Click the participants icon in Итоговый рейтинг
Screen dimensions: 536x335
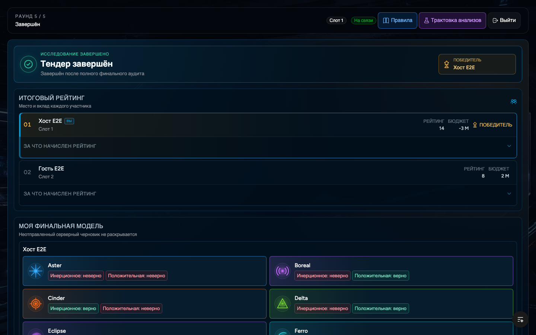(x=514, y=102)
